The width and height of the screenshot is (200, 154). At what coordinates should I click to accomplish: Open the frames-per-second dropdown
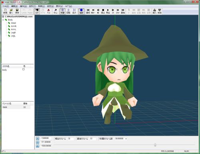coord(126,139)
